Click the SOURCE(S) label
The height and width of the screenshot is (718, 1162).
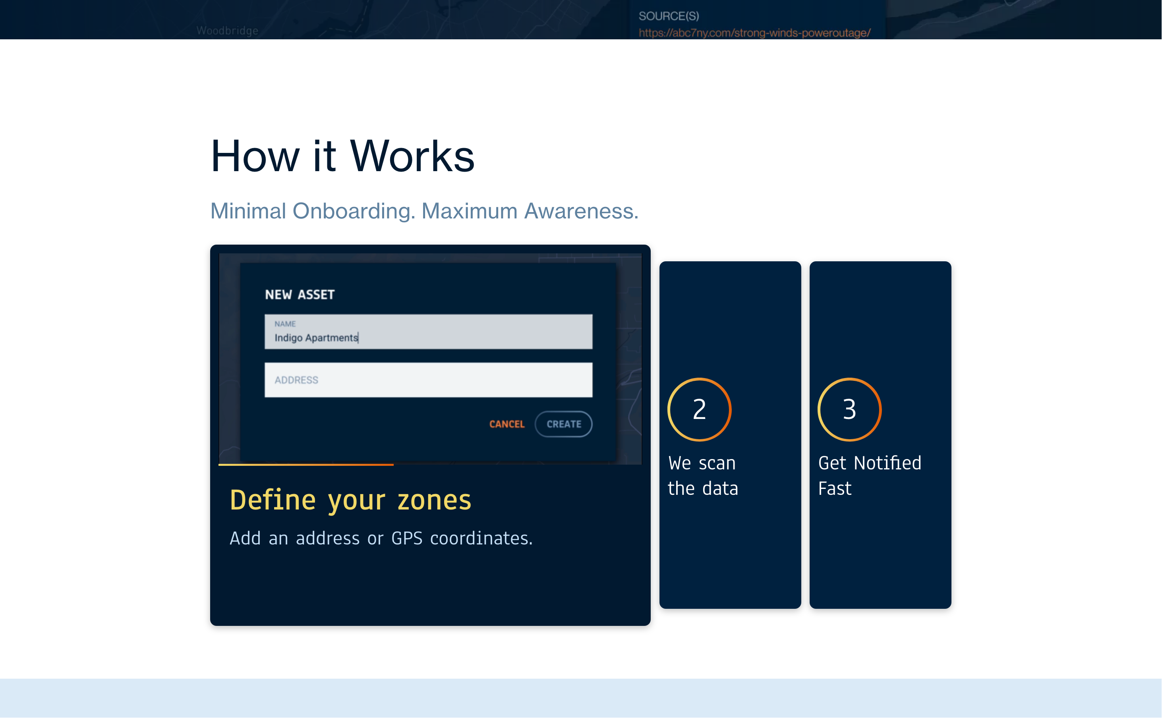click(x=669, y=16)
